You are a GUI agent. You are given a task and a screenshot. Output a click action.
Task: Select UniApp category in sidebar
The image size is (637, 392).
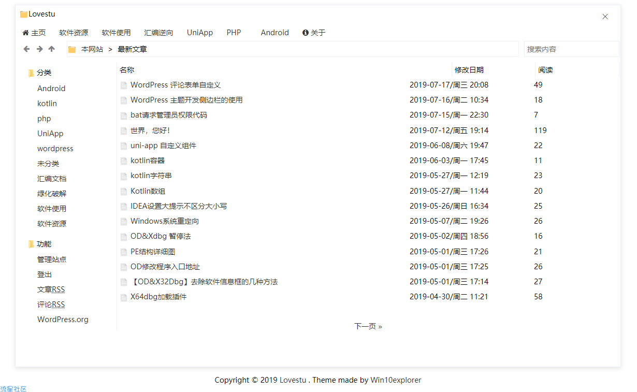click(50, 134)
